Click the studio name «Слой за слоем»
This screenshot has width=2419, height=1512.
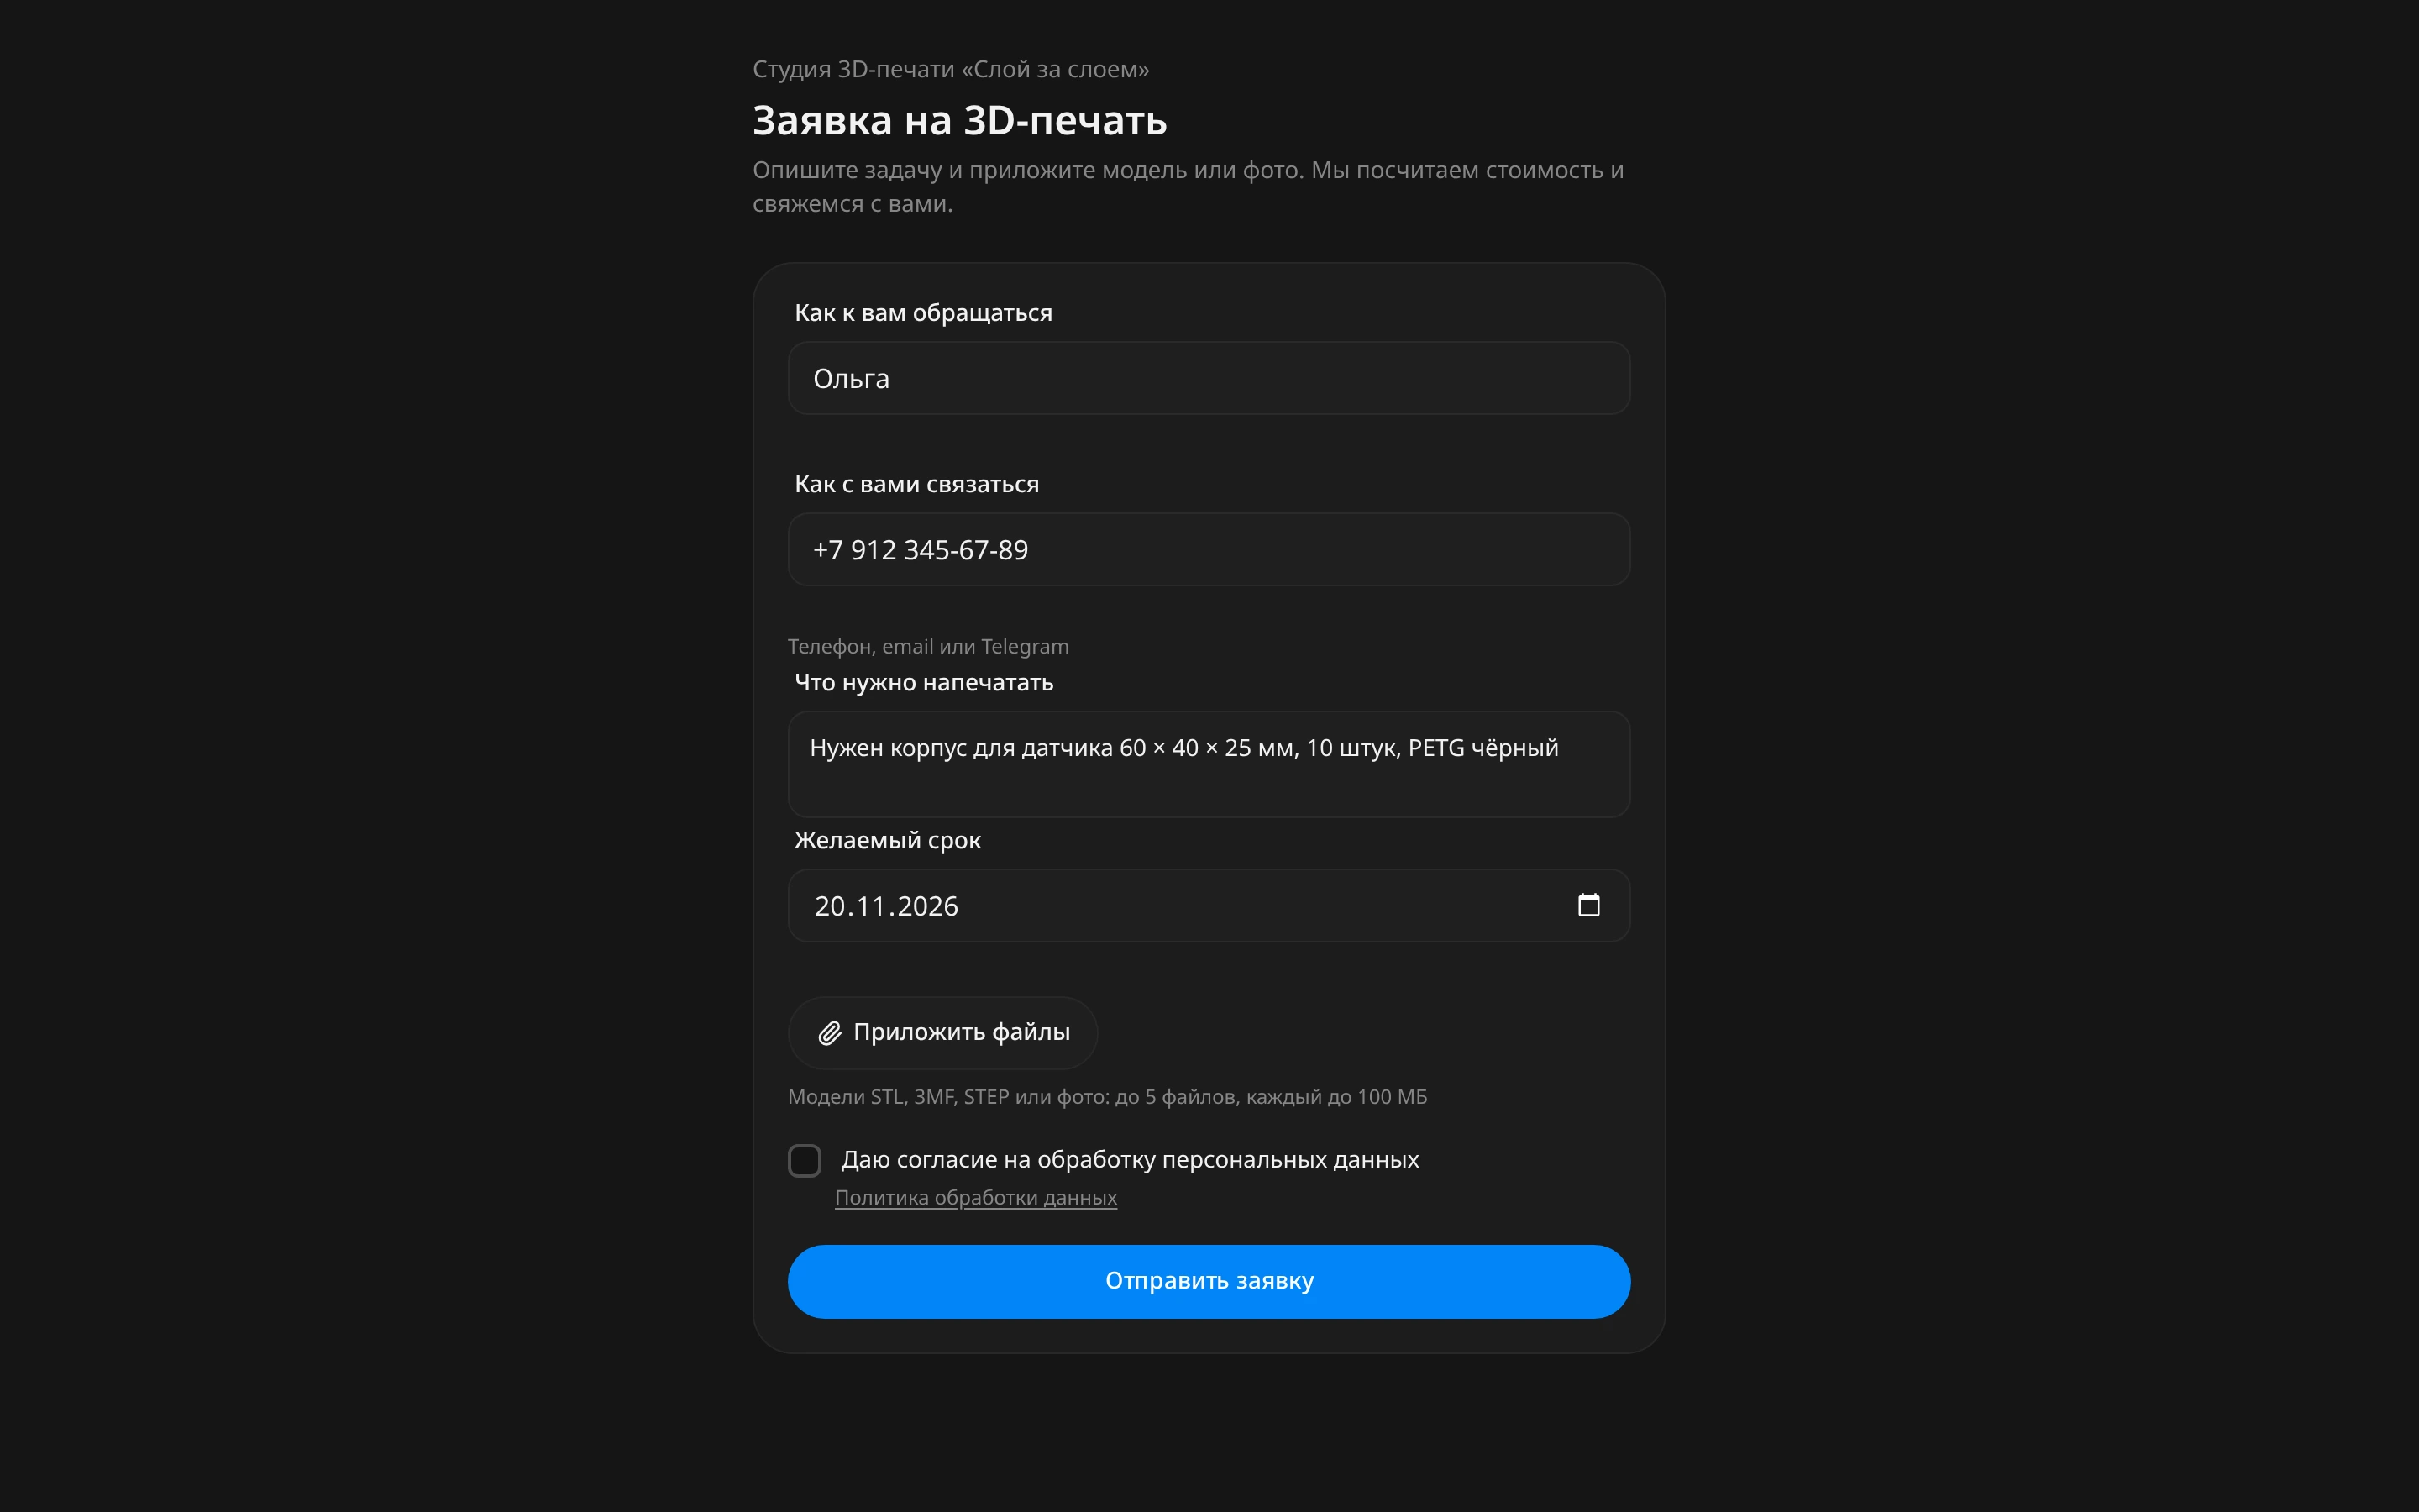pos(1055,69)
